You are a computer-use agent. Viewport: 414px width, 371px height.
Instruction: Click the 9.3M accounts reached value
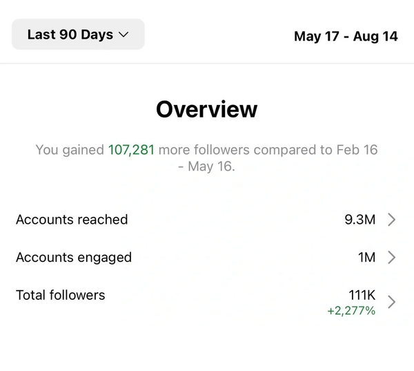pyautogui.click(x=359, y=220)
